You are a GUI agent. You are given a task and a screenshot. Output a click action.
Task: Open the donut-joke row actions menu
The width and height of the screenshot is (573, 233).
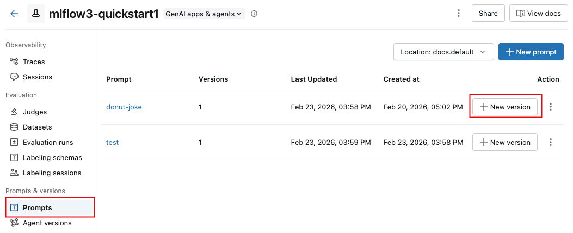tap(551, 107)
